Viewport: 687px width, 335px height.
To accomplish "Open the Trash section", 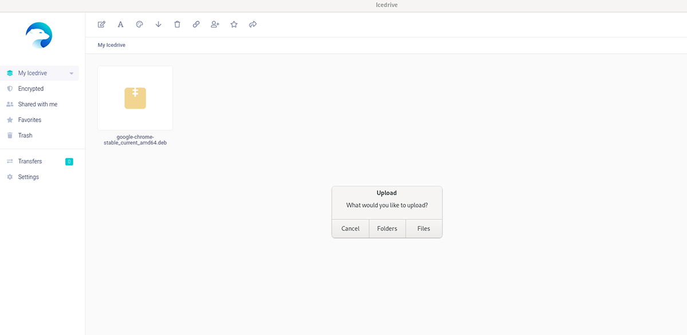I will coord(26,135).
